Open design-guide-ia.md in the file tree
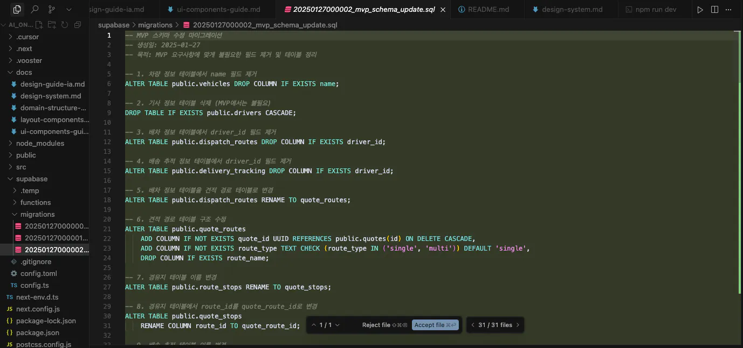Screen dimensions: 743x348 click(x=45, y=84)
